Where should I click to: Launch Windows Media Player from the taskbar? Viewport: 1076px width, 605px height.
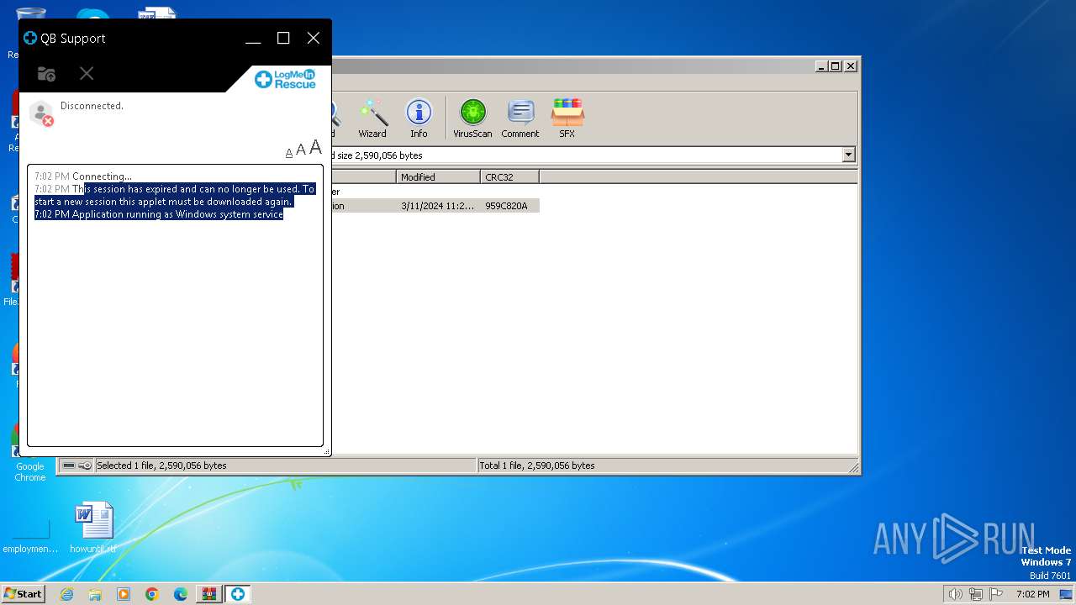124,594
